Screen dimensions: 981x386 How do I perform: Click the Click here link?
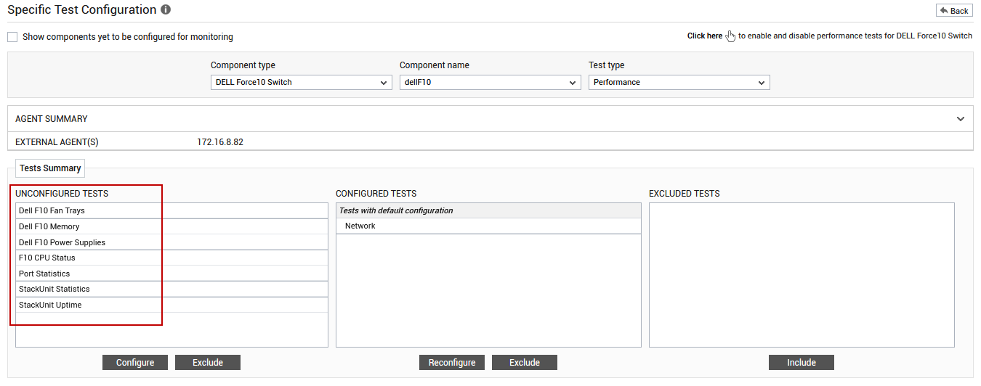[705, 36]
